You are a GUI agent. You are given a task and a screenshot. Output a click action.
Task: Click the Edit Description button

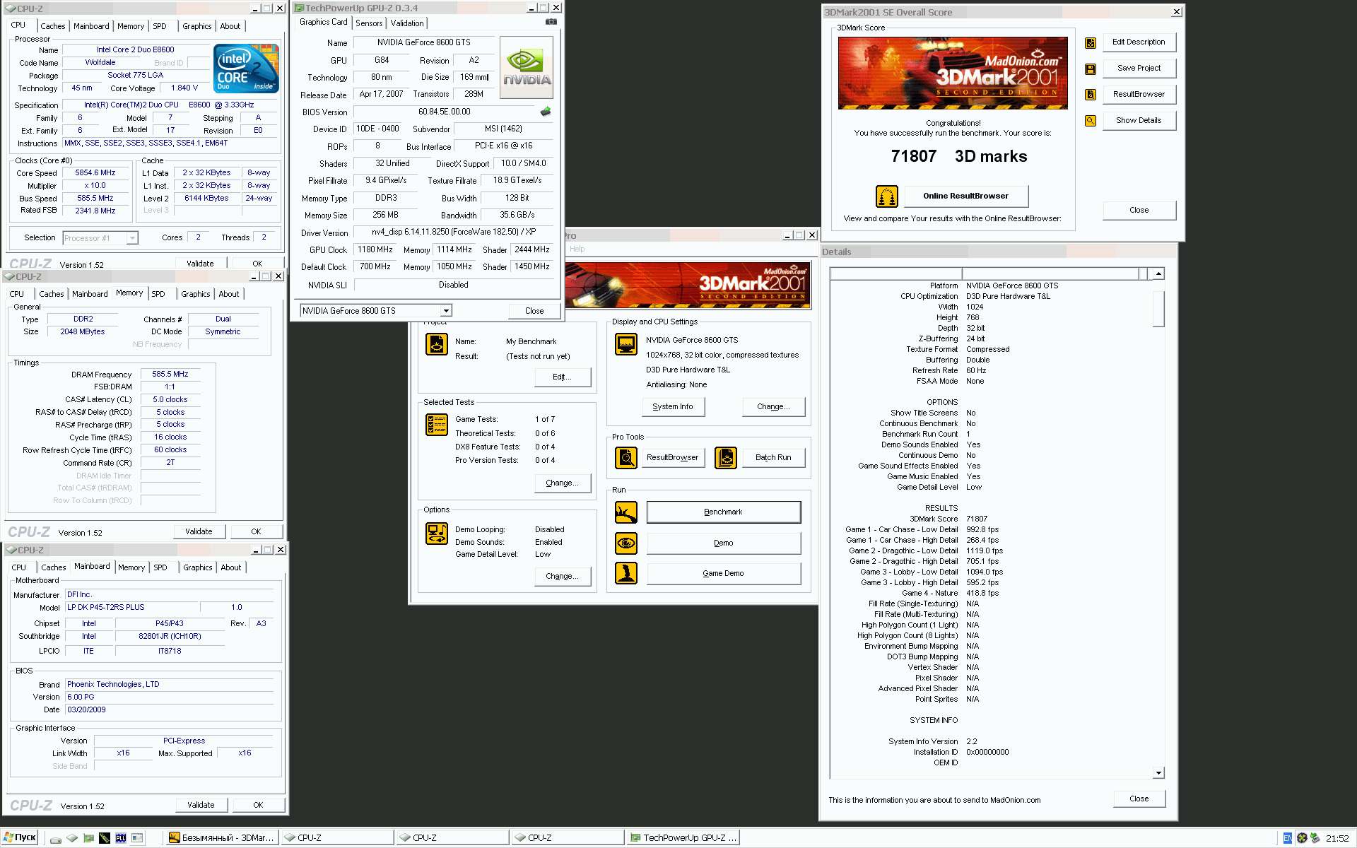(x=1139, y=42)
